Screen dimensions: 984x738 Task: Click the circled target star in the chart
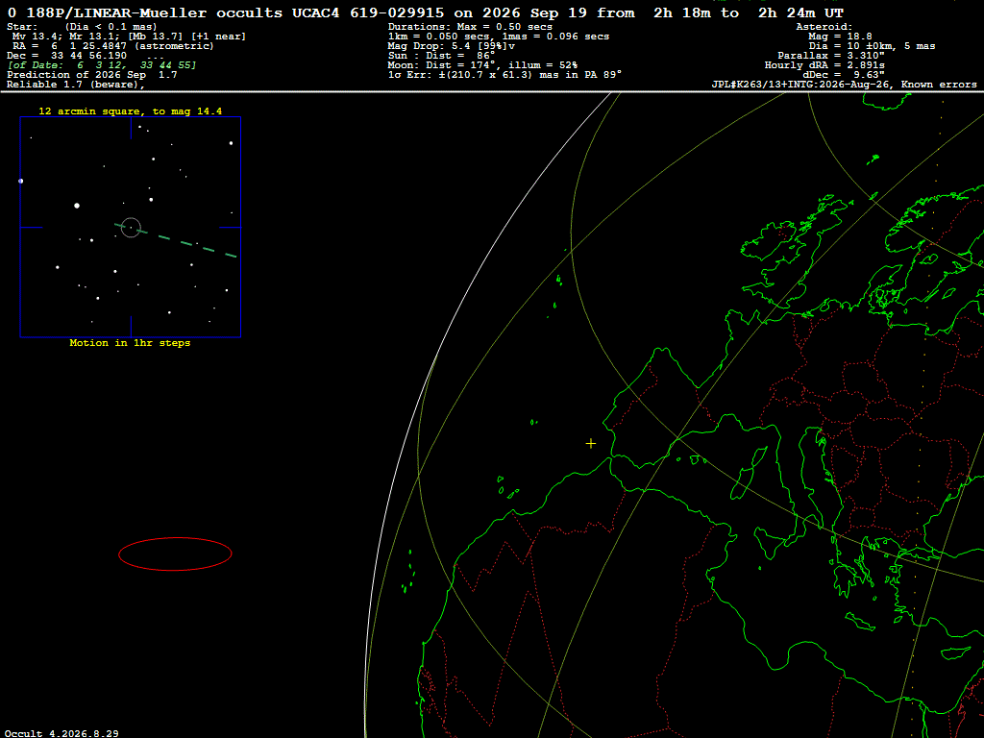(131, 227)
